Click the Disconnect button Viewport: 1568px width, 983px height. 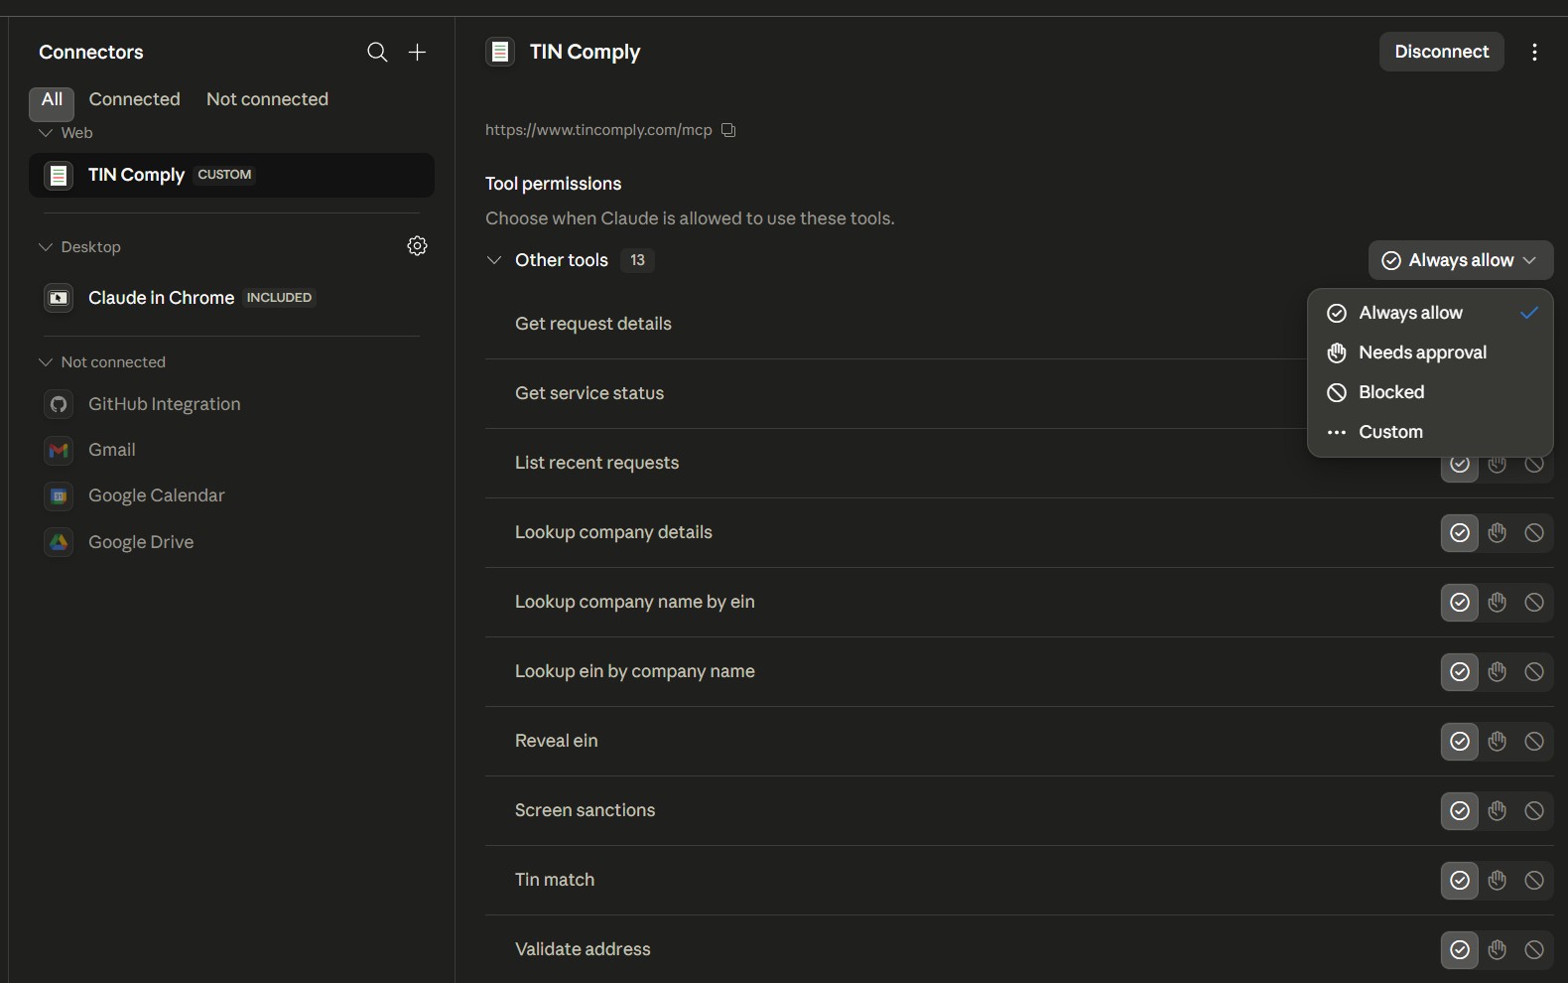1441,52
